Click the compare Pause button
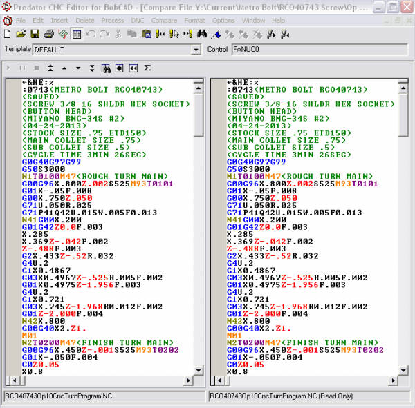This screenshot has height=408, width=415. [x=23, y=68]
